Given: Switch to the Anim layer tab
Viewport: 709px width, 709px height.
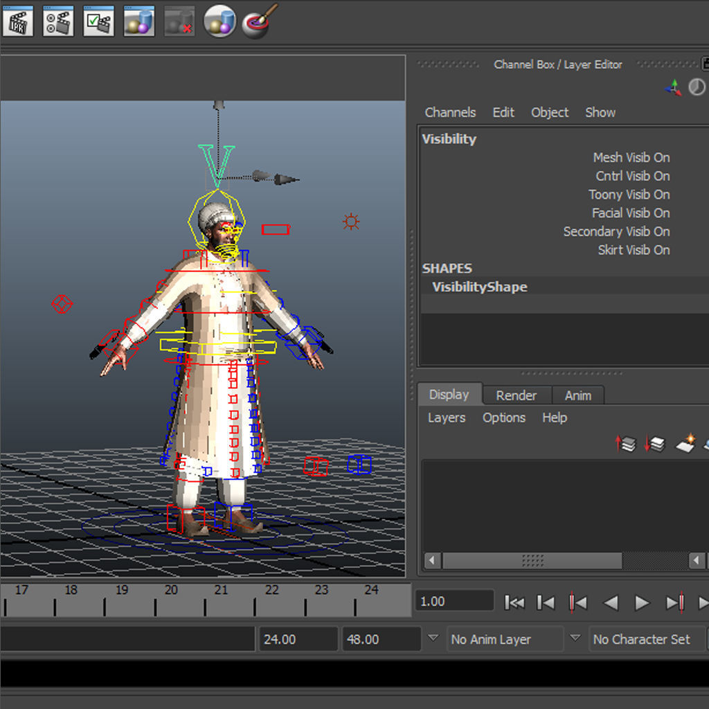Looking at the screenshot, I should (578, 395).
